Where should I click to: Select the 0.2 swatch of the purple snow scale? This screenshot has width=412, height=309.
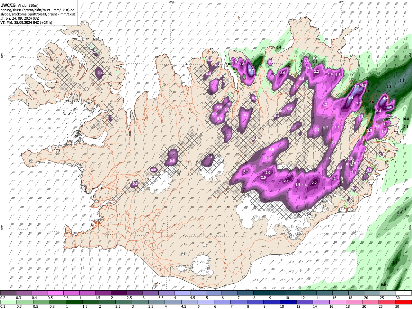point(8,293)
